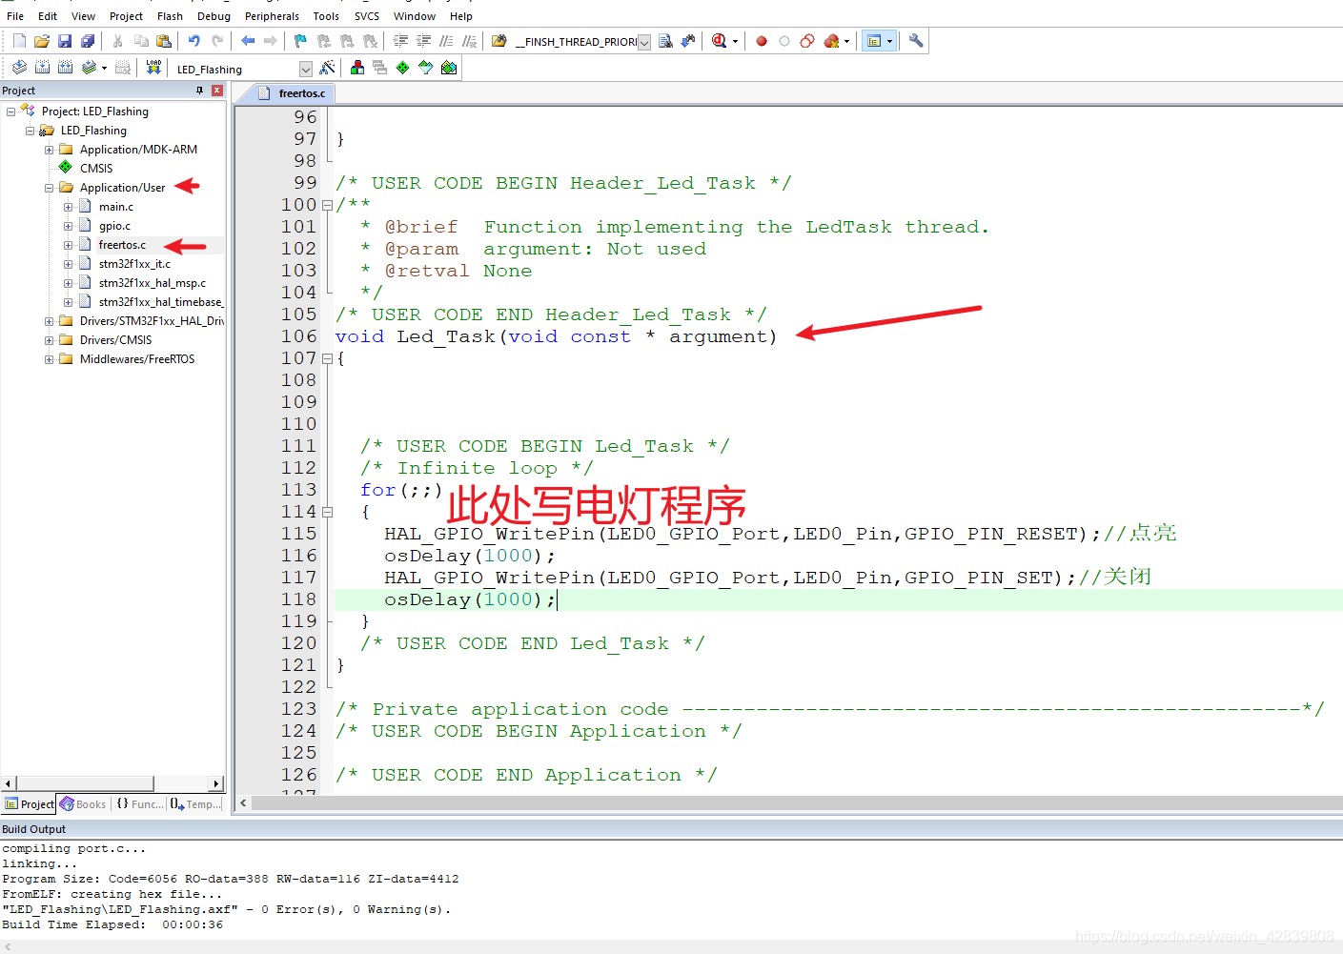The image size is (1343, 954).
Task: Open the window layout dropdown arrow
Action: (x=890, y=41)
